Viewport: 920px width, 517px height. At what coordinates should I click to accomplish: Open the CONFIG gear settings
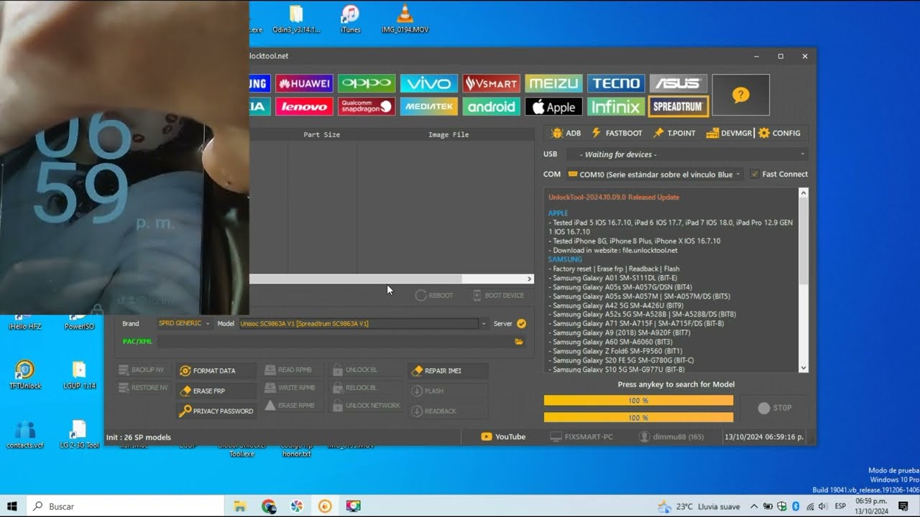click(x=779, y=133)
